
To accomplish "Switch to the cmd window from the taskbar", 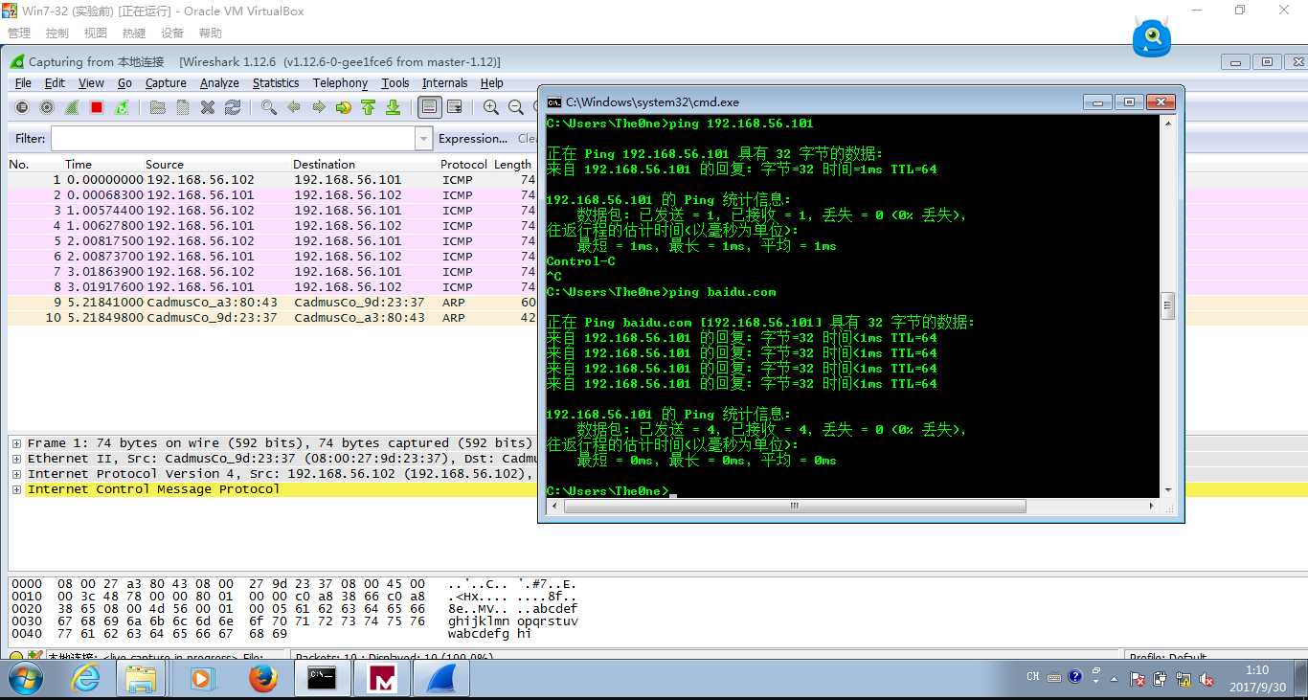I will (x=322, y=679).
